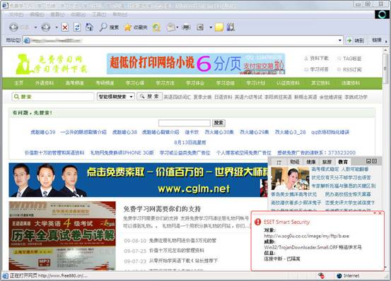Stop loading with the red X icon

click(65, 27)
